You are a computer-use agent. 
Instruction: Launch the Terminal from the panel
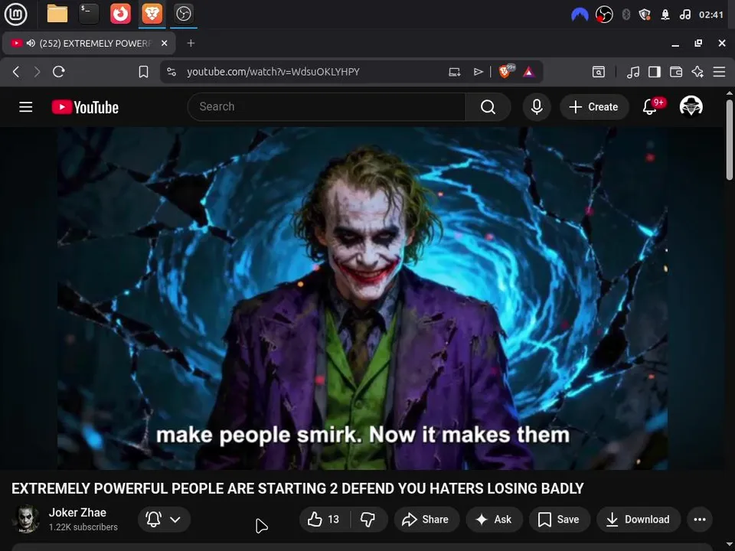point(89,14)
